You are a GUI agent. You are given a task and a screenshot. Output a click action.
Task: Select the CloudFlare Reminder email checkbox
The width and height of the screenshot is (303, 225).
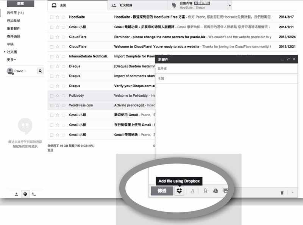click(x=52, y=37)
